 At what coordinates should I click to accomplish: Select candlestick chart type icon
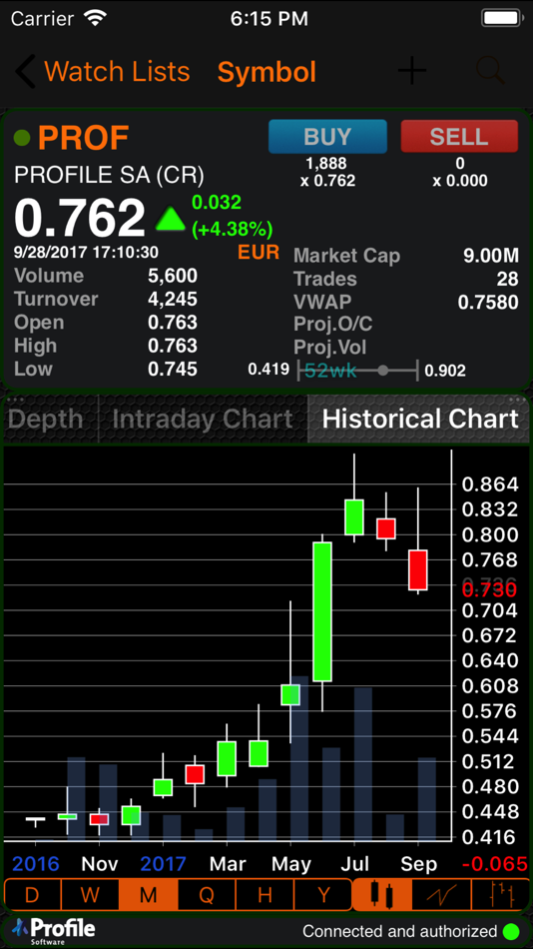[x=382, y=894]
